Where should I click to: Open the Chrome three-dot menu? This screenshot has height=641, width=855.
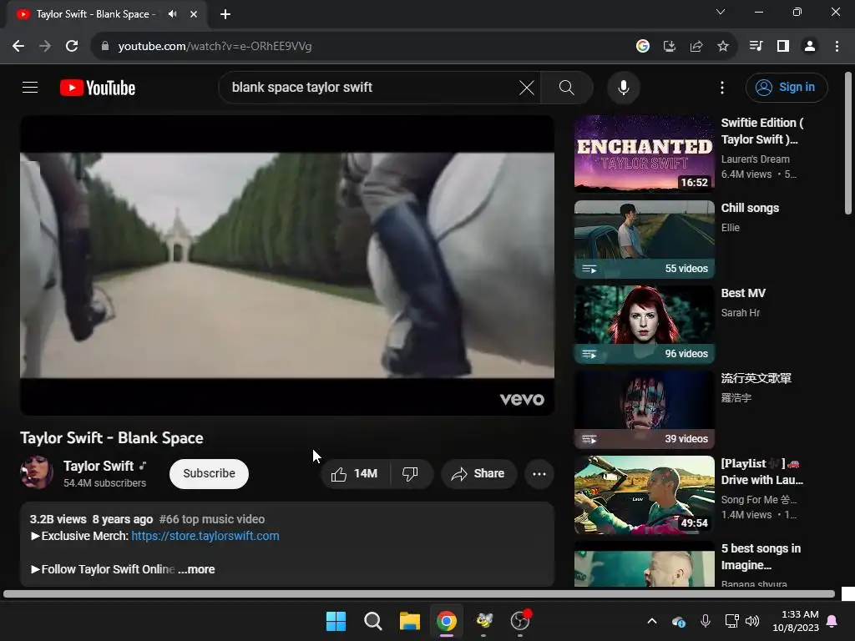pyautogui.click(x=837, y=47)
